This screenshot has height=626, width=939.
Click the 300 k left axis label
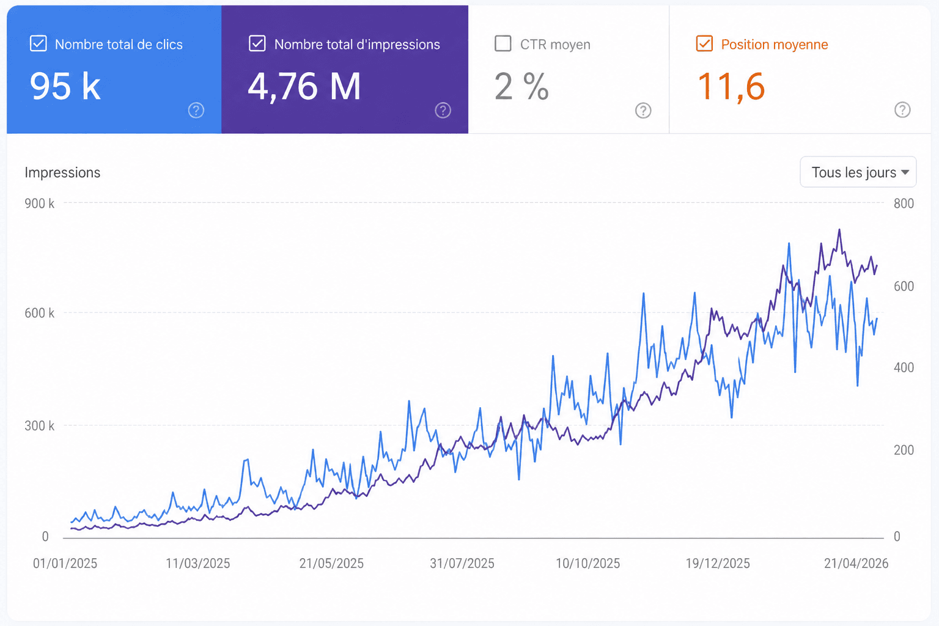(x=39, y=425)
